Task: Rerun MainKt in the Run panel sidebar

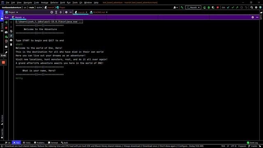Action: click(x=6, y=22)
